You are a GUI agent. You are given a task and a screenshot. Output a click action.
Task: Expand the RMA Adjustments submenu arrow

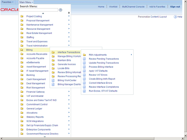[x=131, y=55]
